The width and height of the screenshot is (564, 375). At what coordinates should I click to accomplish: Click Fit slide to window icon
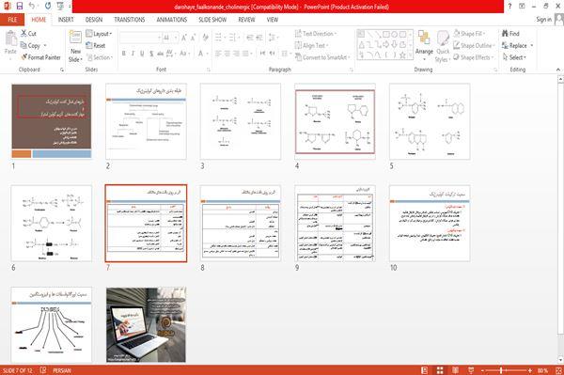(x=559, y=370)
